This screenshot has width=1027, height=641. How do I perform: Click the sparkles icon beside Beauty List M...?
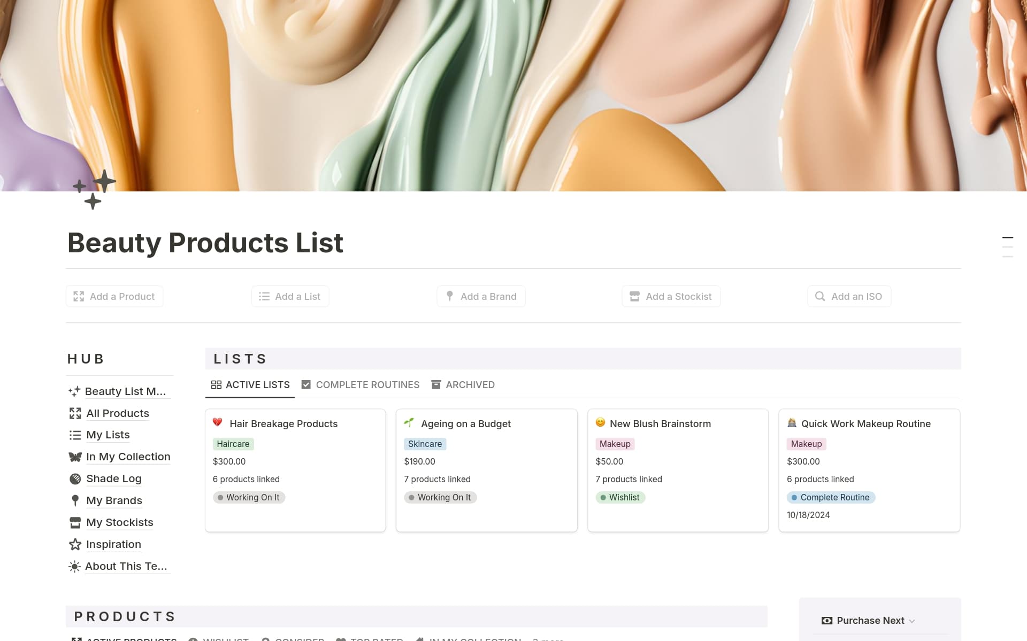[x=74, y=391]
